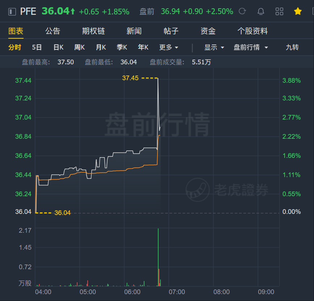Open the grid layout icon

[279, 12]
